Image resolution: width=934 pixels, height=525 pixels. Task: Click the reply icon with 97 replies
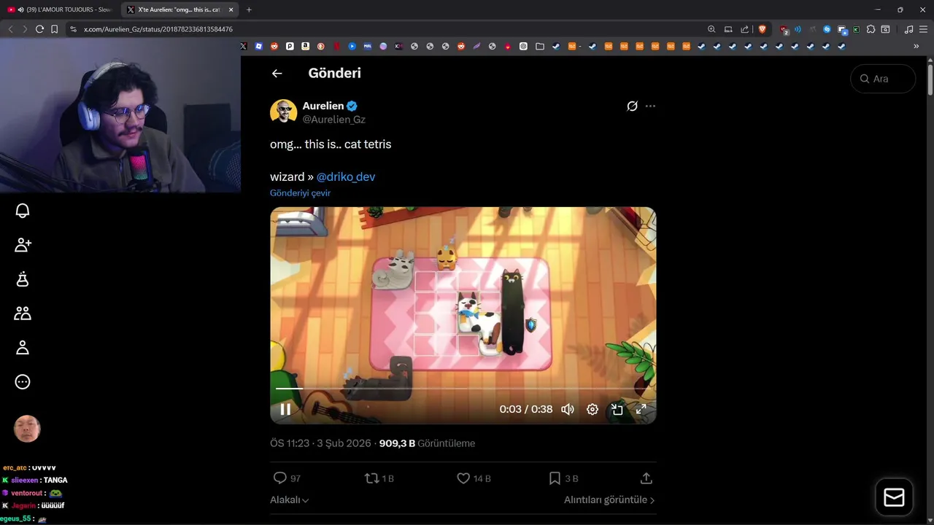(279, 478)
